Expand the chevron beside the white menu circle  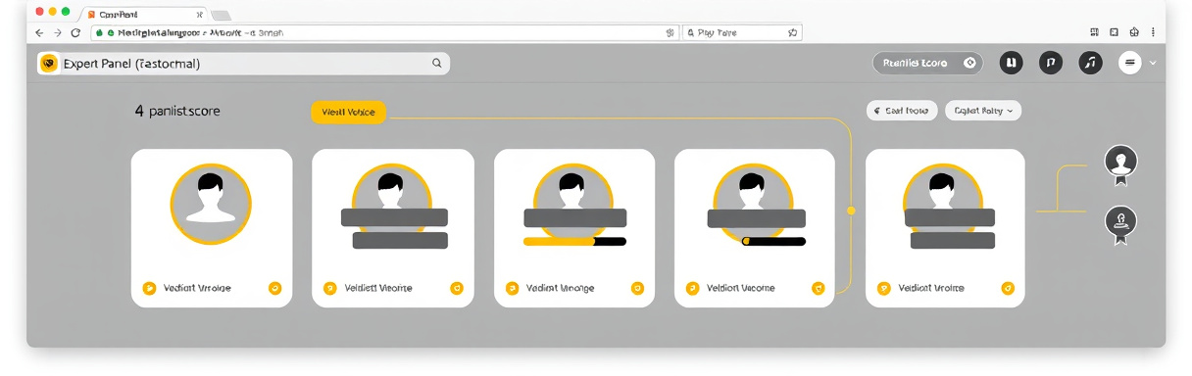click(1153, 63)
